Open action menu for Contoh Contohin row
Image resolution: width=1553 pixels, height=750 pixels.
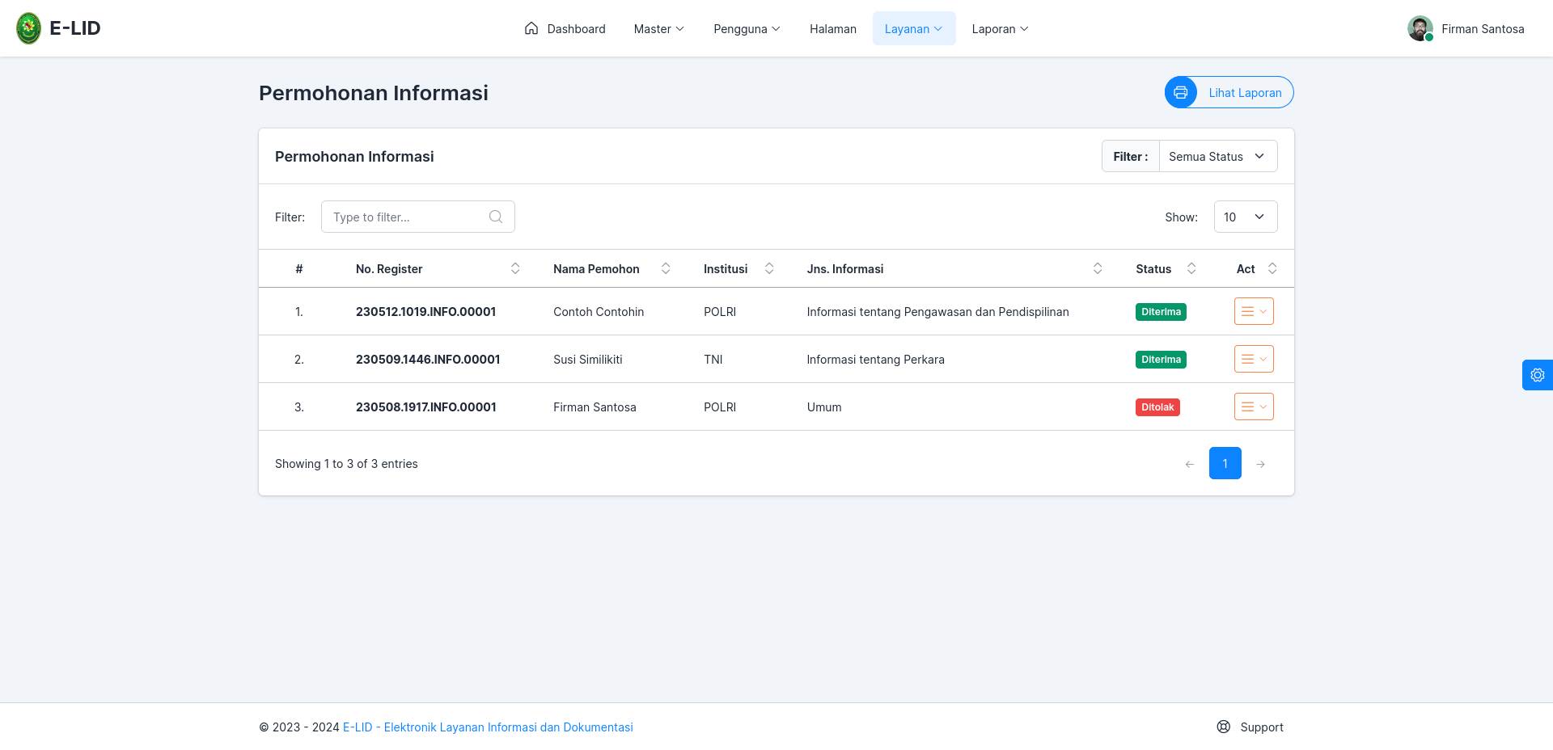coord(1254,311)
